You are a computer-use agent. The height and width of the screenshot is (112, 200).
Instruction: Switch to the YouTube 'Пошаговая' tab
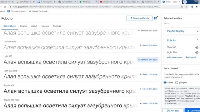coord(109,2)
